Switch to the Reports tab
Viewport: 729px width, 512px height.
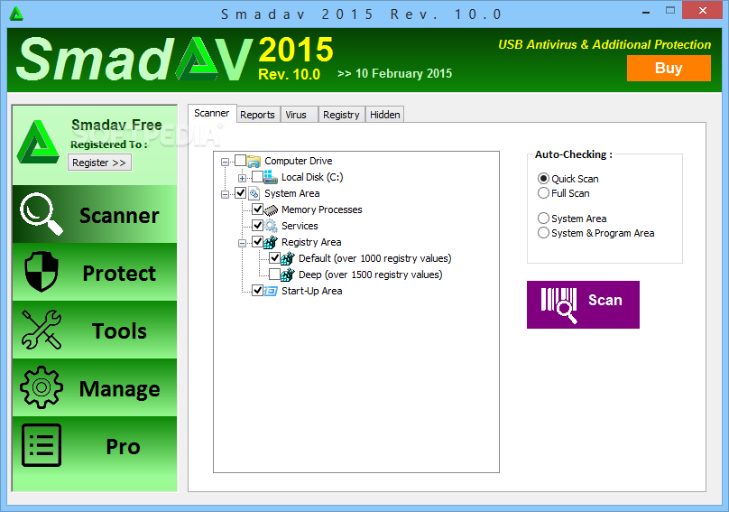[257, 115]
